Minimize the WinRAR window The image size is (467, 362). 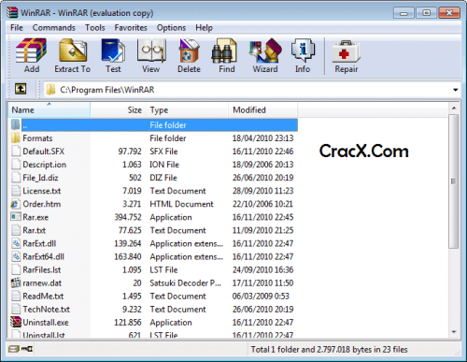point(403,13)
